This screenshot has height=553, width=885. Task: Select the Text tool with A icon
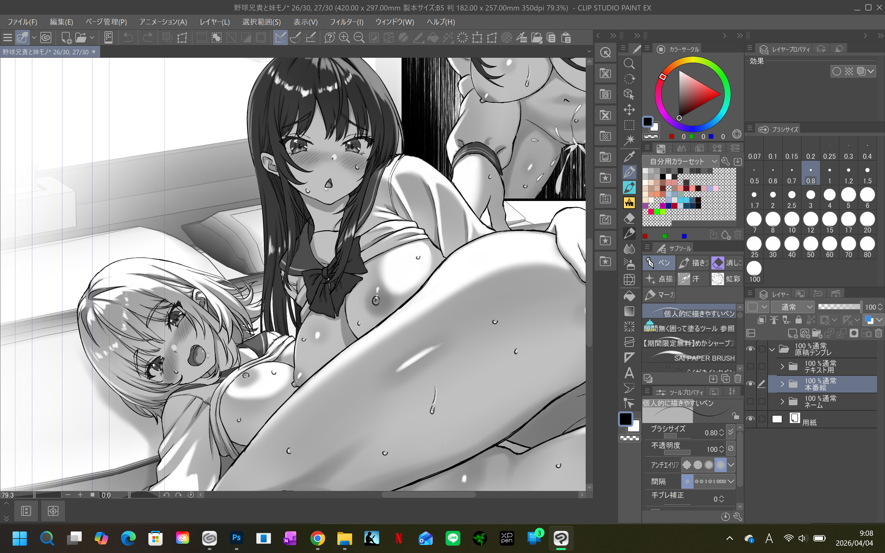[629, 373]
